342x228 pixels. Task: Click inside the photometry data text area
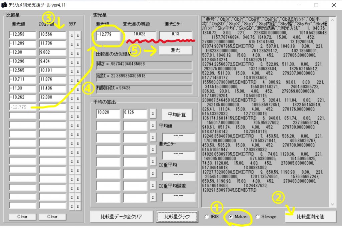265,111
